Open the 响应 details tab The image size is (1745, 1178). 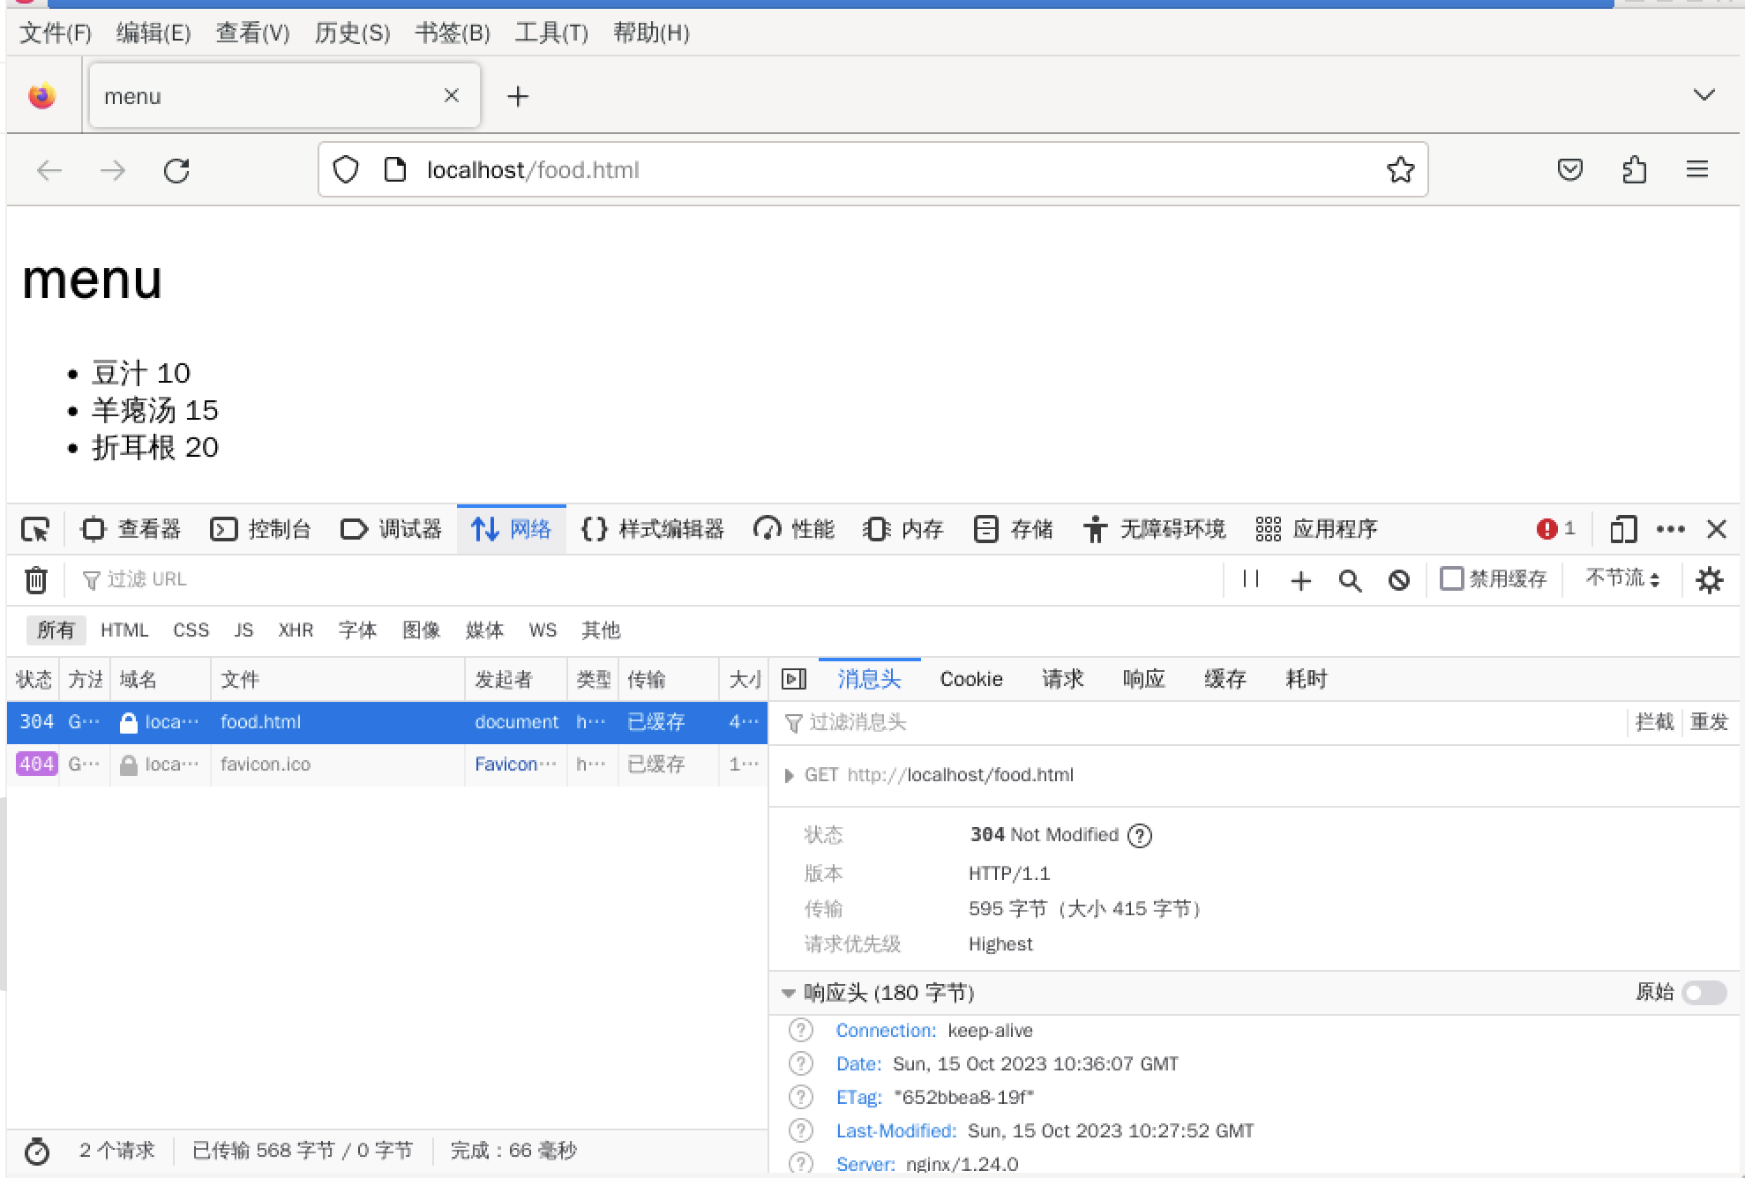coord(1143,679)
